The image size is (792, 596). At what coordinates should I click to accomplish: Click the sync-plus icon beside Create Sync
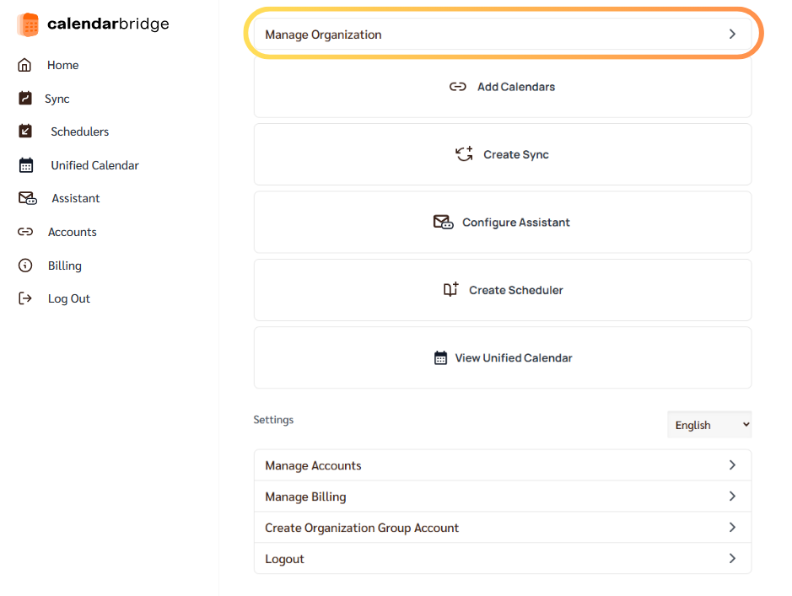tap(464, 154)
